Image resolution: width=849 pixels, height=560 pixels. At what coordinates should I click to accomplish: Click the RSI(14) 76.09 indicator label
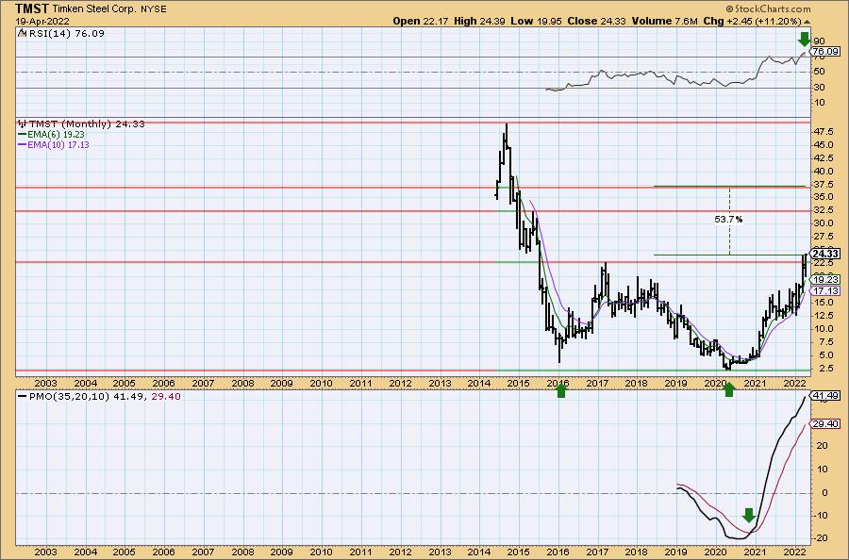(66, 34)
